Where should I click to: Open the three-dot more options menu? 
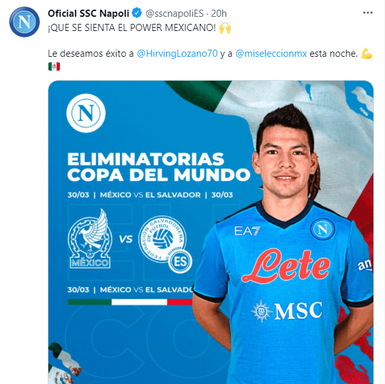368,12
